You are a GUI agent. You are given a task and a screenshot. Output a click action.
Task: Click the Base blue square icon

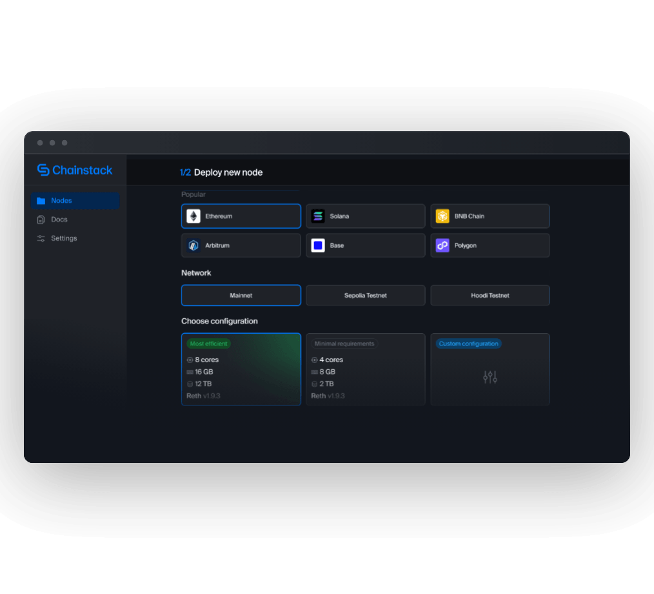coord(318,245)
